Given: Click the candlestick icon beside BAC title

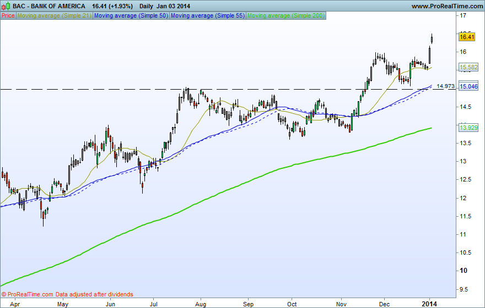Looking at the screenshot, I should click(x=6, y=6).
